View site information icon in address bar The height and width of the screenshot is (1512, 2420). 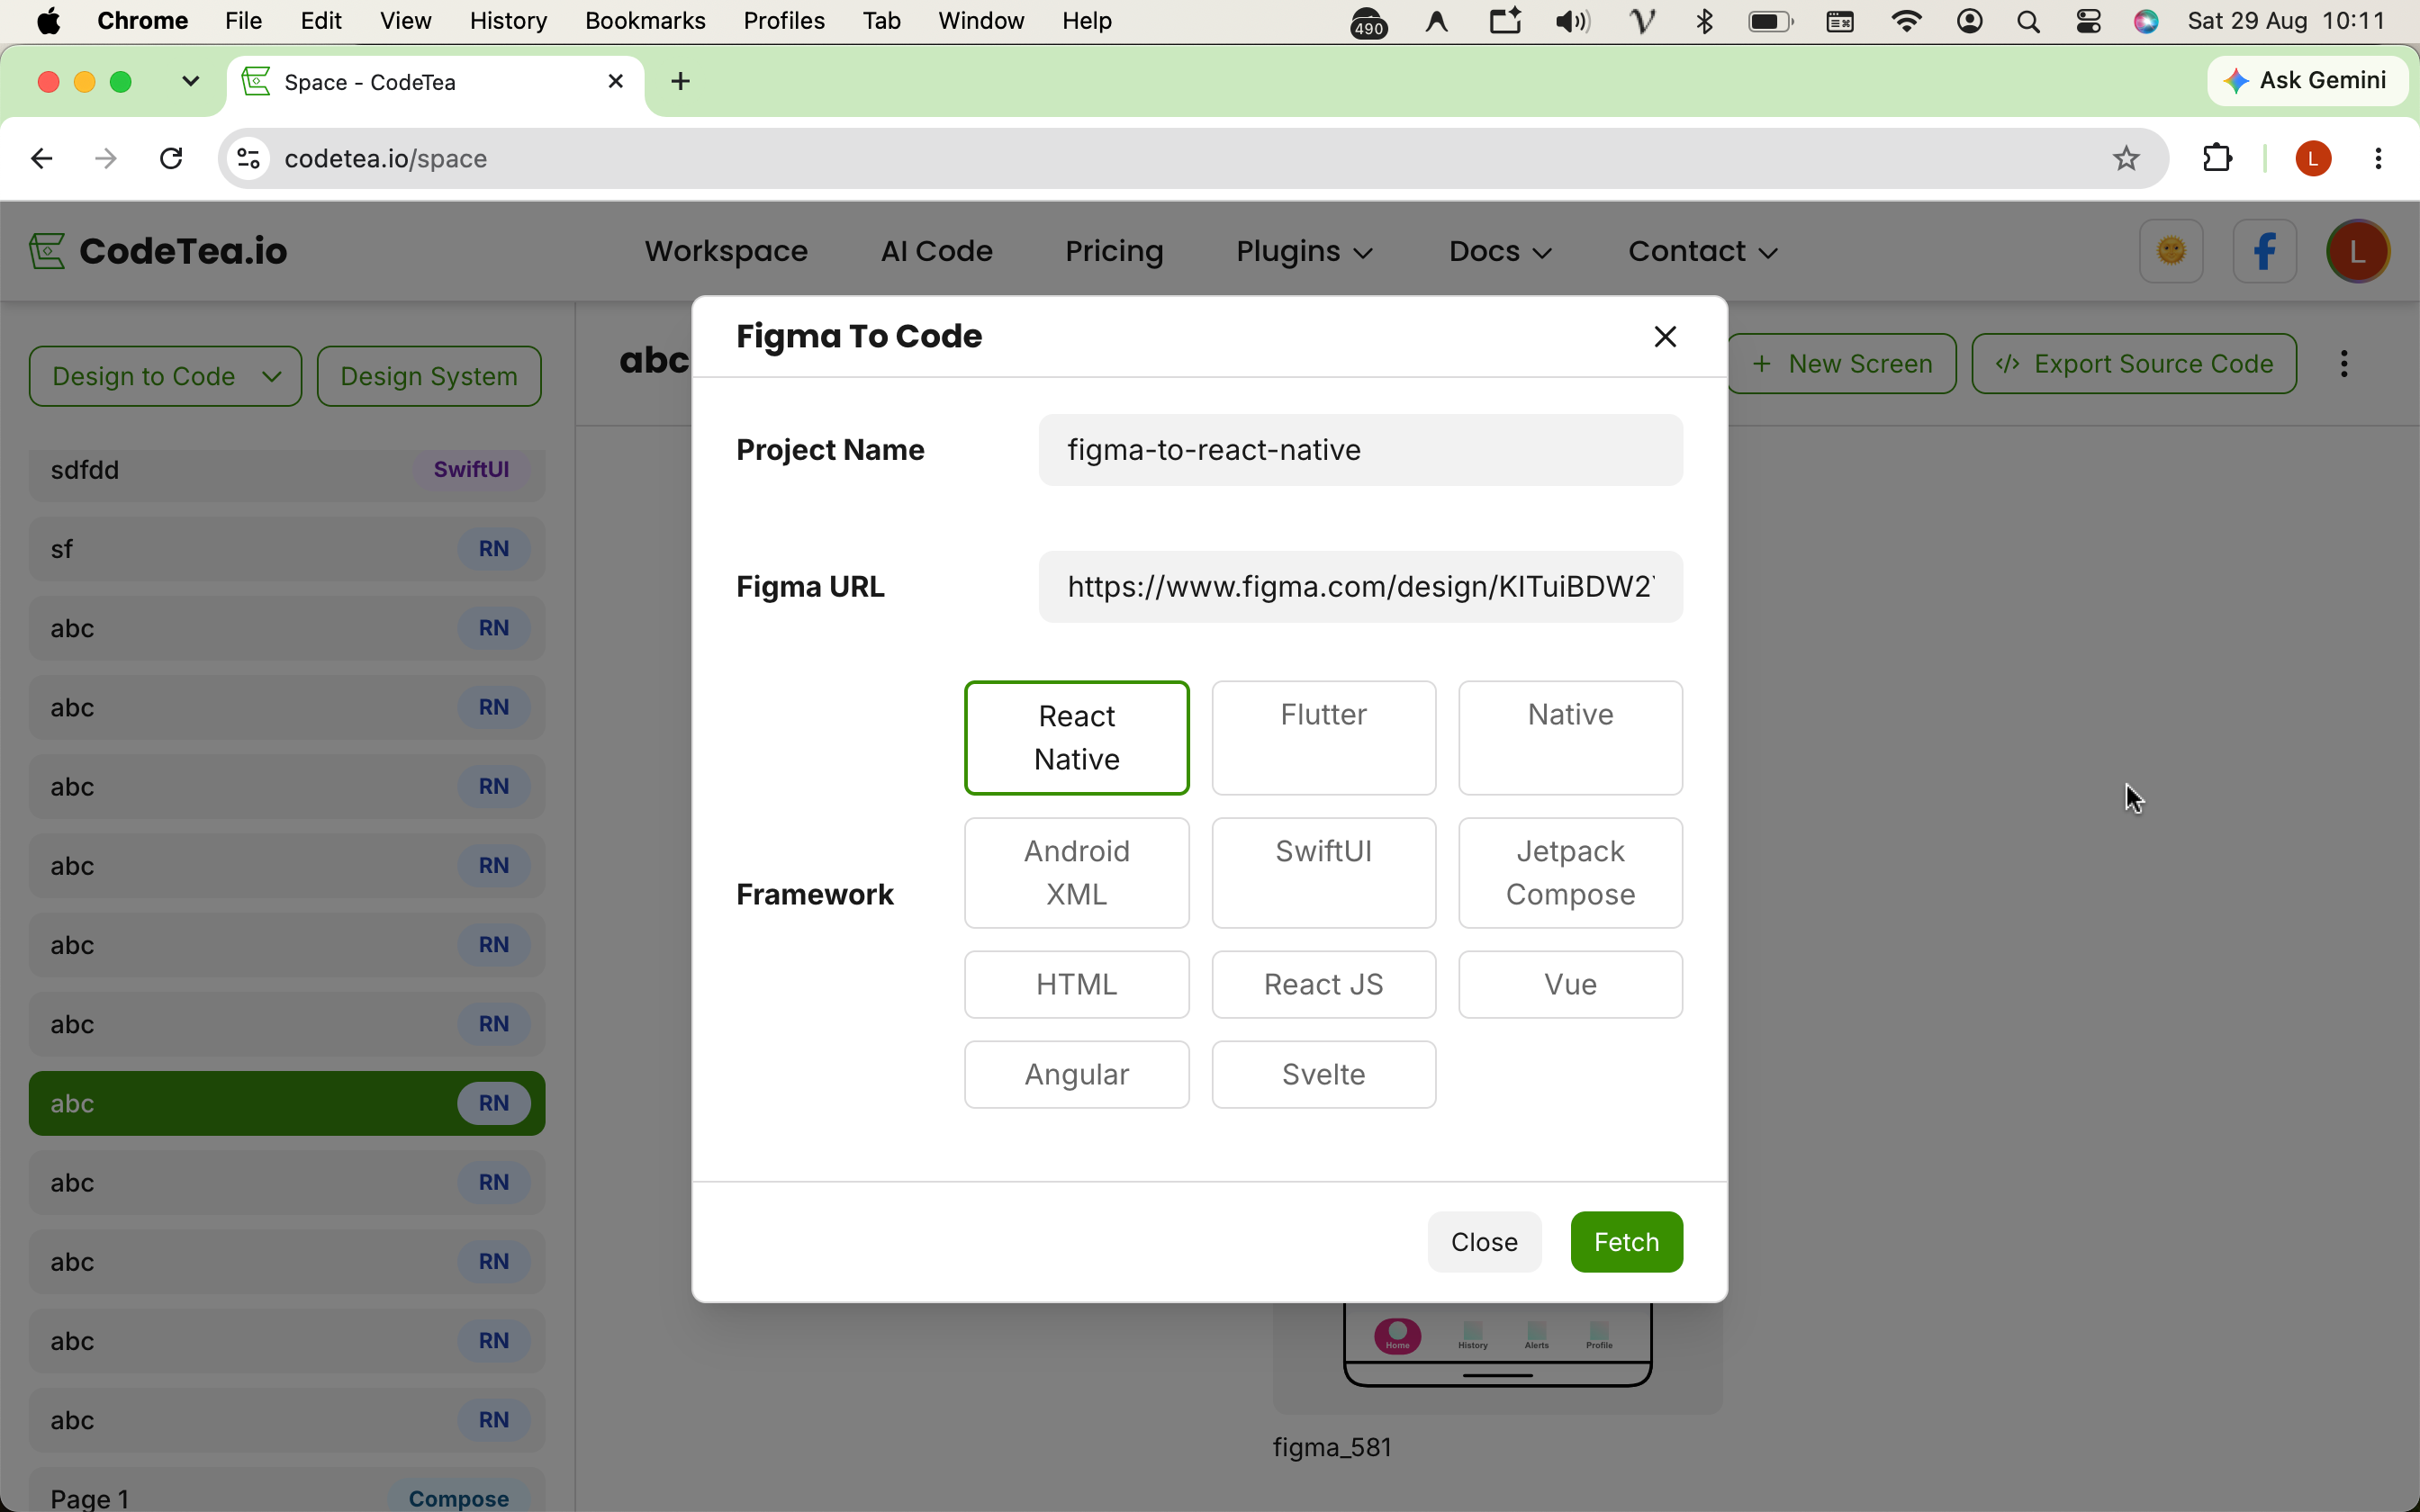pos(248,158)
